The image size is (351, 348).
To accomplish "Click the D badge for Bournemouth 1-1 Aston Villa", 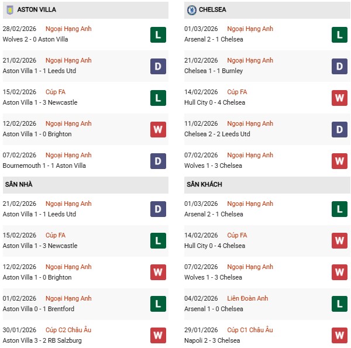I will click(x=158, y=161).
